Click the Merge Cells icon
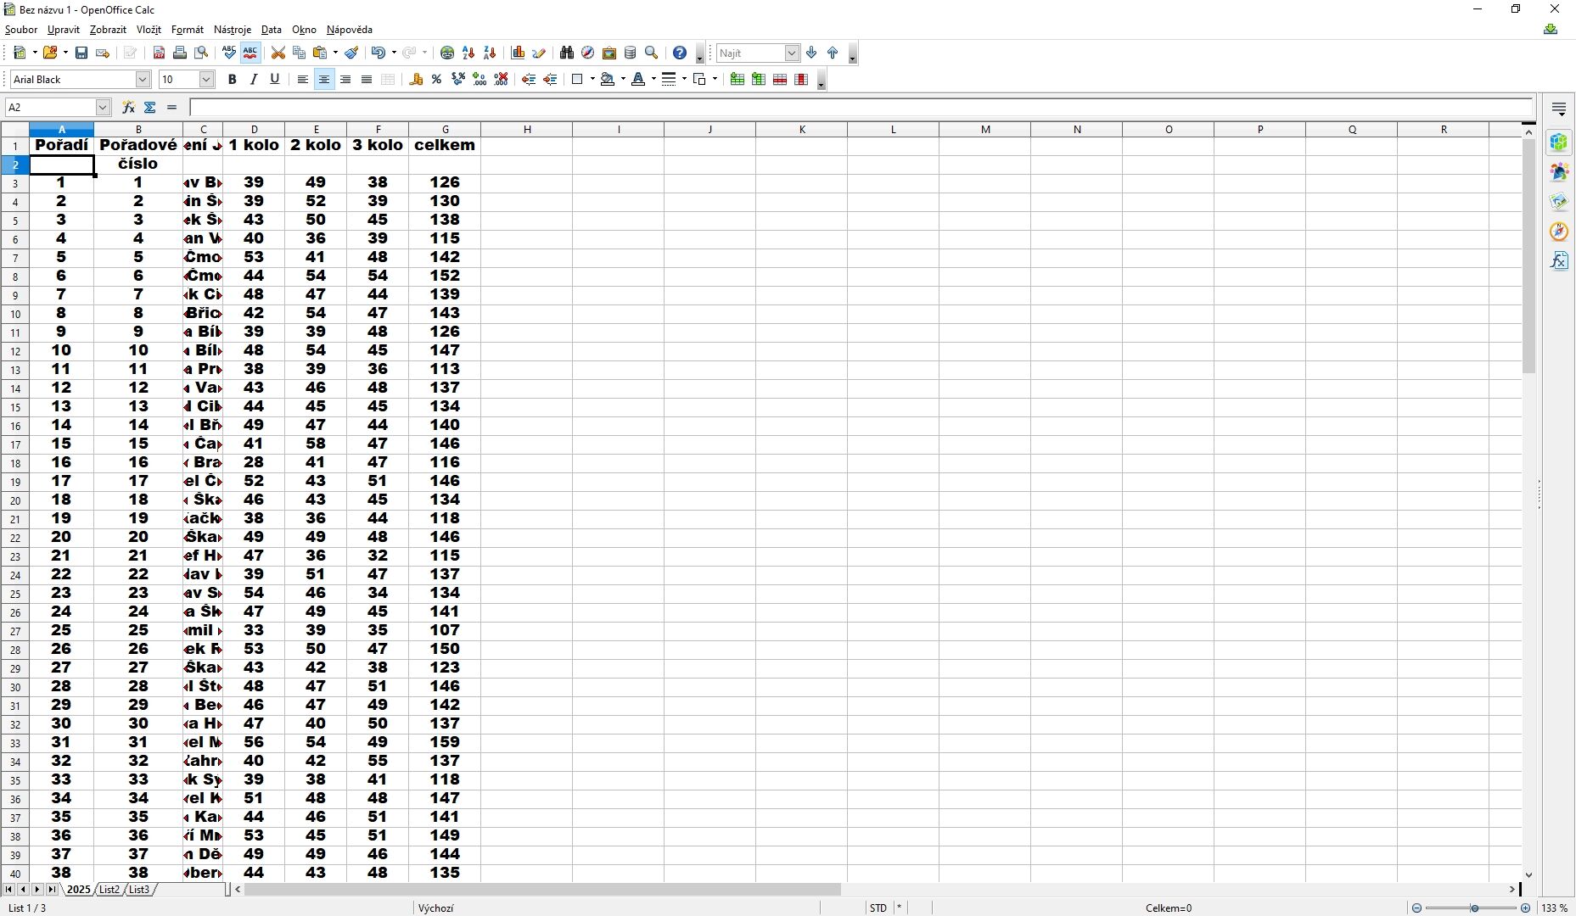The height and width of the screenshot is (916, 1576). click(x=388, y=79)
